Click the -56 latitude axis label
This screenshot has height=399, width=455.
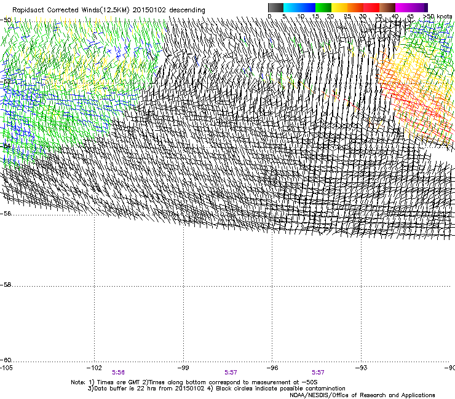tap(6, 213)
